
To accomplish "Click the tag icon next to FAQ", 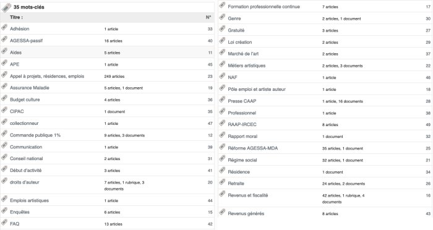I will tap(4, 222).
